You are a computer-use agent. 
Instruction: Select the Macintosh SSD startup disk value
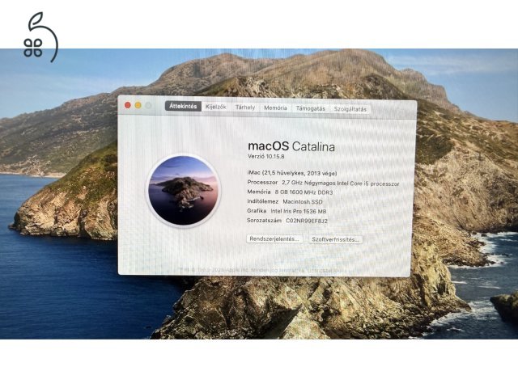[303, 201]
